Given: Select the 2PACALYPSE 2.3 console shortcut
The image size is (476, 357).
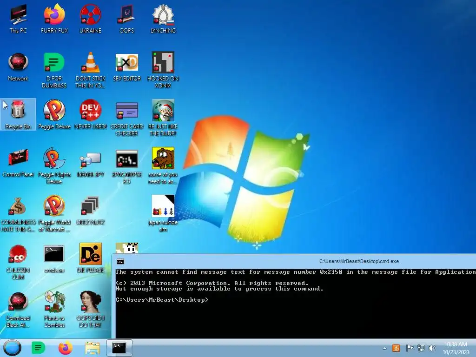Looking at the screenshot, I should pyautogui.click(x=127, y=166).
